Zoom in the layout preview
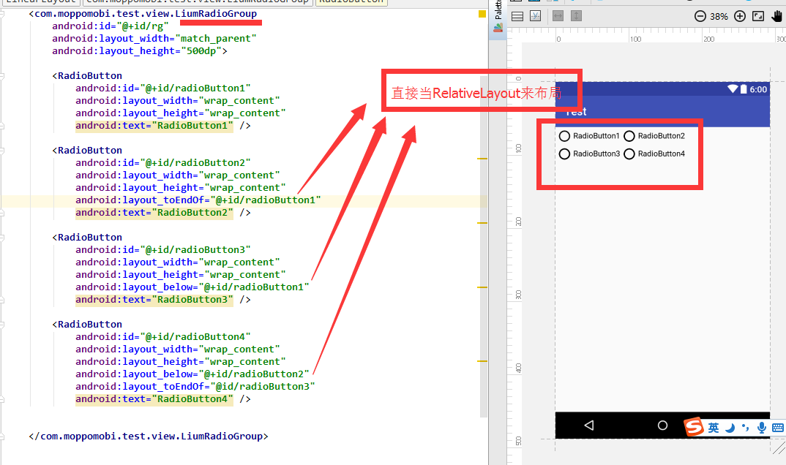The height and width of the screenshot is (465, 786). point(740,17)
